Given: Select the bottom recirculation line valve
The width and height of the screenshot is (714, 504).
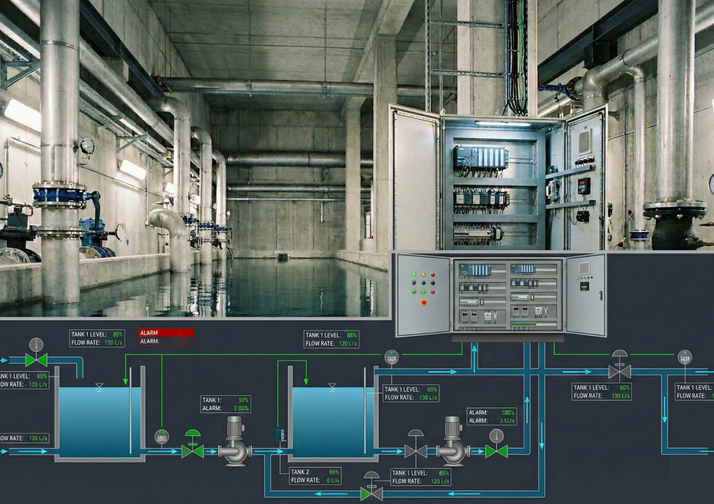Looking at the screenshot, I should click(x=371, y=493).
